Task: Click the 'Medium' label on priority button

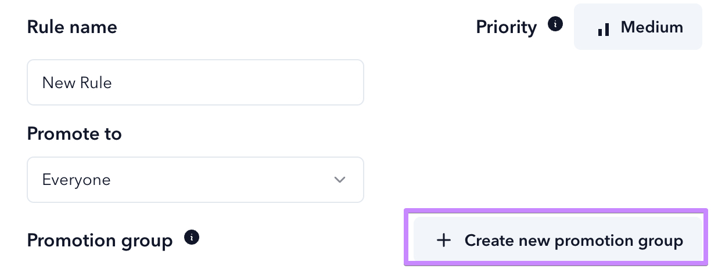Action: pos(652,27)
